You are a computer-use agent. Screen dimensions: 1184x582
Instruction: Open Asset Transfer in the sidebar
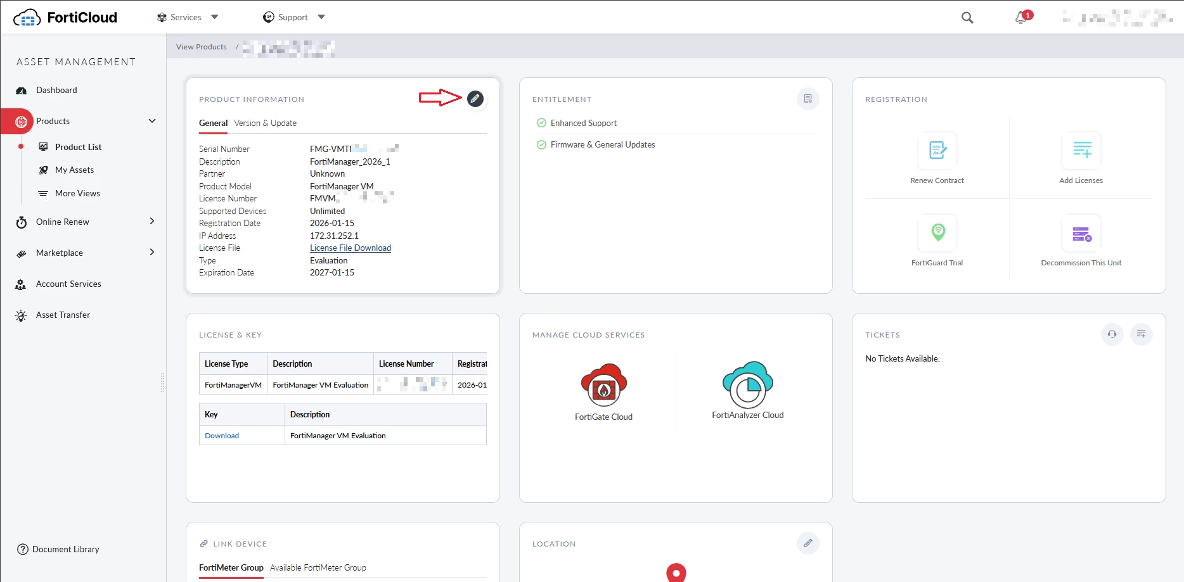tap(63, 315)
